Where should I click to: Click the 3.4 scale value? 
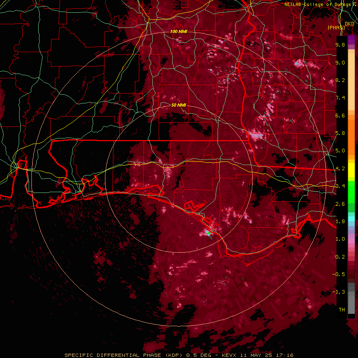coord(340,186)
